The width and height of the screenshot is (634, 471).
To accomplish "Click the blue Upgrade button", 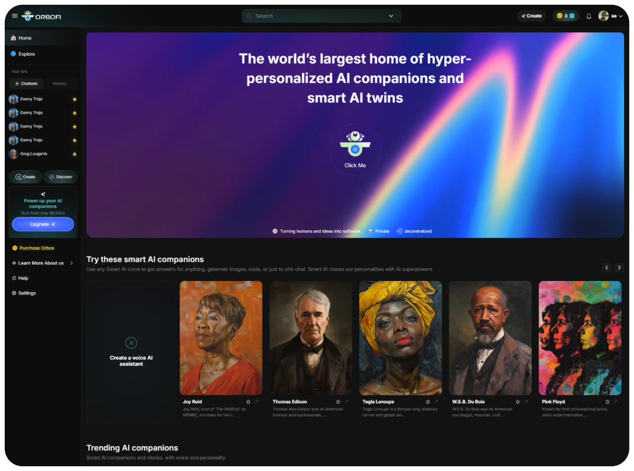I will (43, 224).
